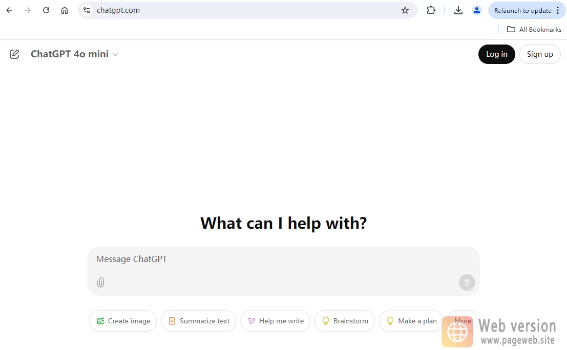The width and height of the screenshot is (567, 350).
Task: Click the paperclip attach file icon
Action: [x=100, y=282]
